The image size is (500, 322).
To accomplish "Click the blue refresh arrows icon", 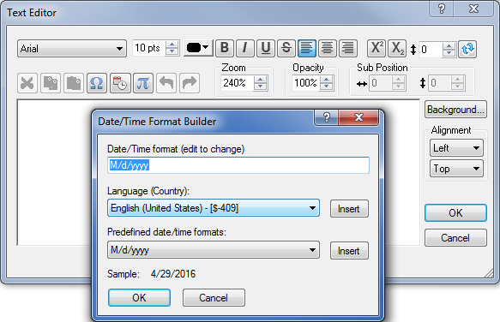I will (x=467, y=49).
